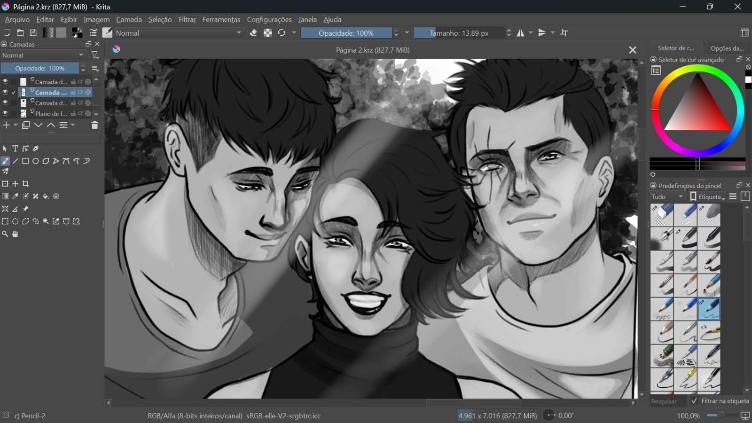Toggle visibility of the topmost layer
This screenshot has width=752, height=423.
5,81
